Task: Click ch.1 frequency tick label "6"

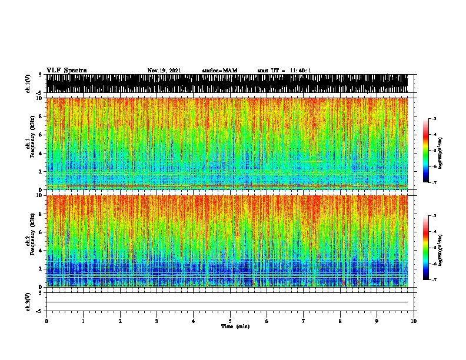Action: pyautogui.click(x=41, y=135)
